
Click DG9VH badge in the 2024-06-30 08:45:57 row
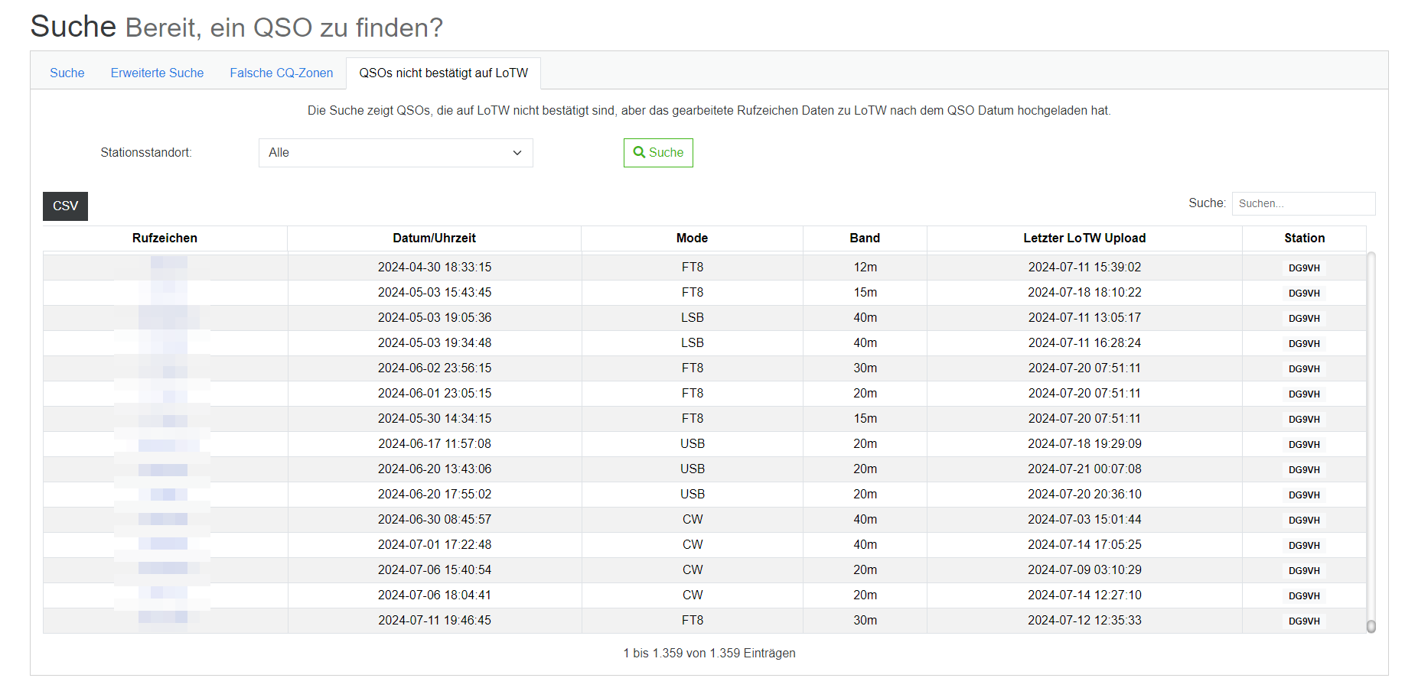click(1304, 521)
